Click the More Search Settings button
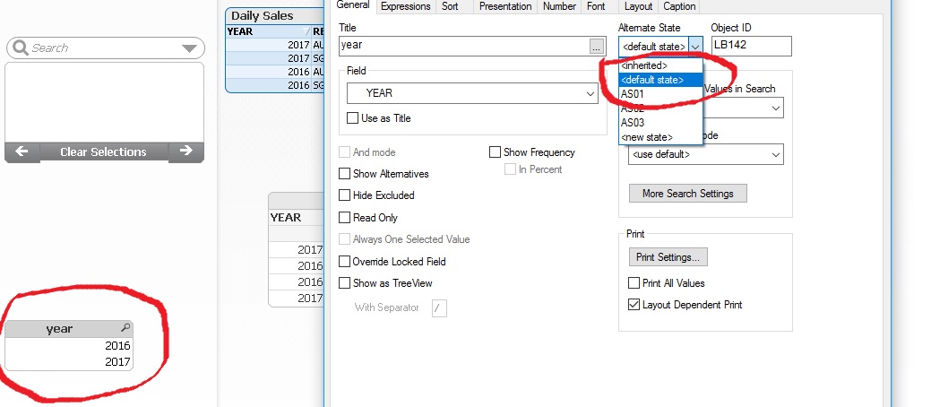Viewport: 931px width, 407px height. (687, 193)
